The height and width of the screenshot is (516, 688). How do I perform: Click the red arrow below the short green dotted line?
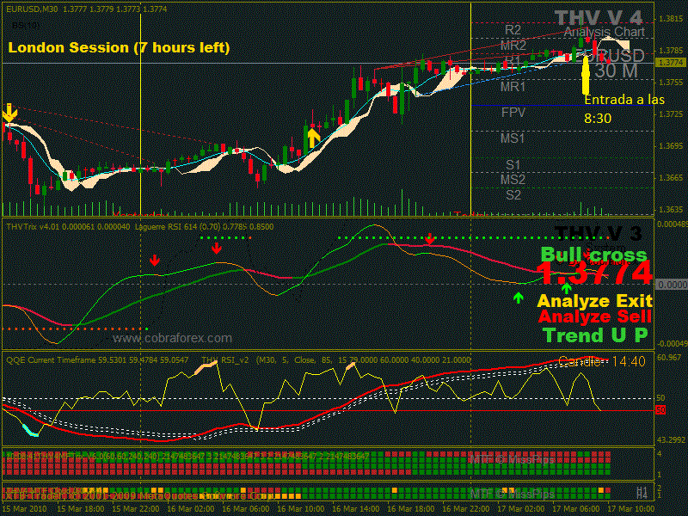(216, 248)
